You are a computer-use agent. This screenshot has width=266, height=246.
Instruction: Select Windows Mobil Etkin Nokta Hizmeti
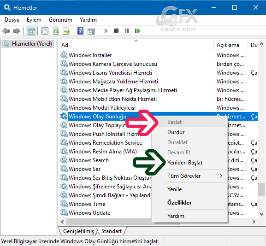coord(112,99)
